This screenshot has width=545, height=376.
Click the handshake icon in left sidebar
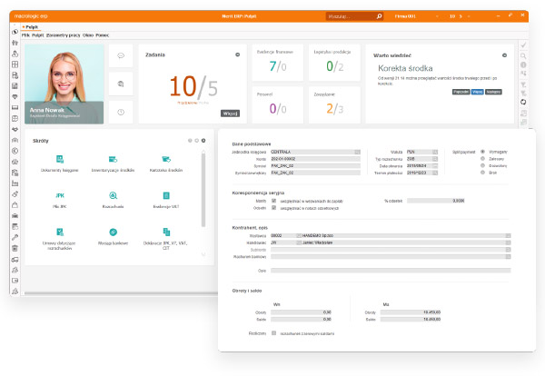click(15, 129)
